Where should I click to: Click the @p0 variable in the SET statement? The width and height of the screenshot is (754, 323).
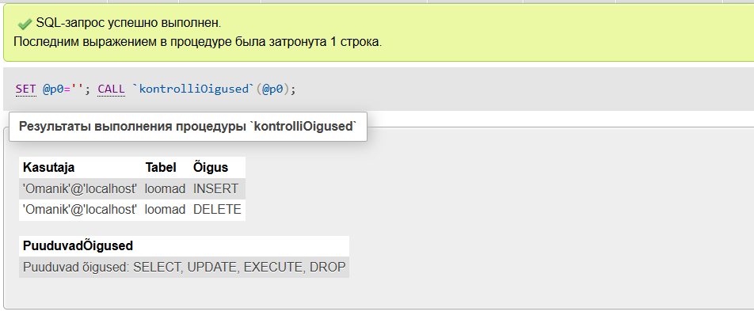(53, 89)
